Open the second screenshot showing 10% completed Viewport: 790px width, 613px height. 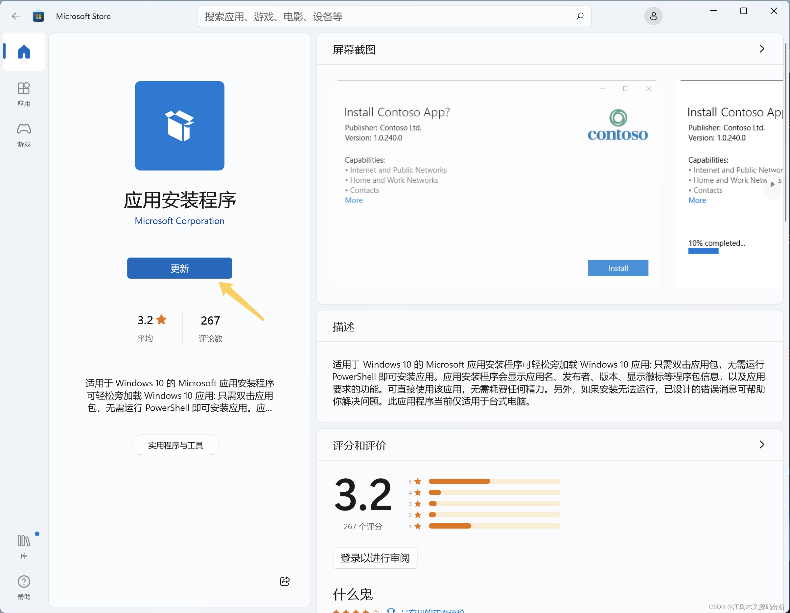pos(730,184)
